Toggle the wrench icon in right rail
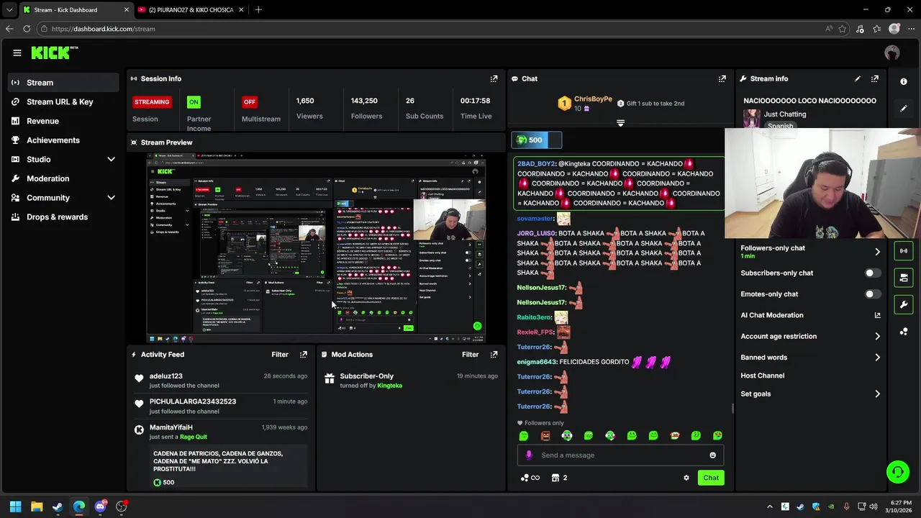921x518 pixels. tap(904, 304)
